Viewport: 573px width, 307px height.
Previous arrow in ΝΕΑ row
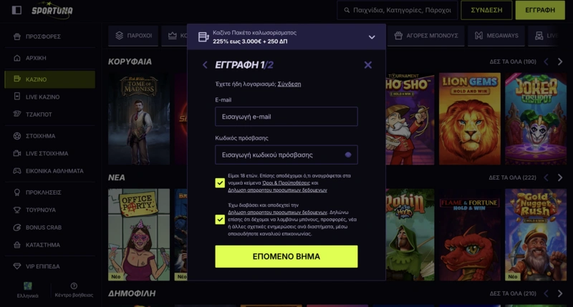click(546, 177)
